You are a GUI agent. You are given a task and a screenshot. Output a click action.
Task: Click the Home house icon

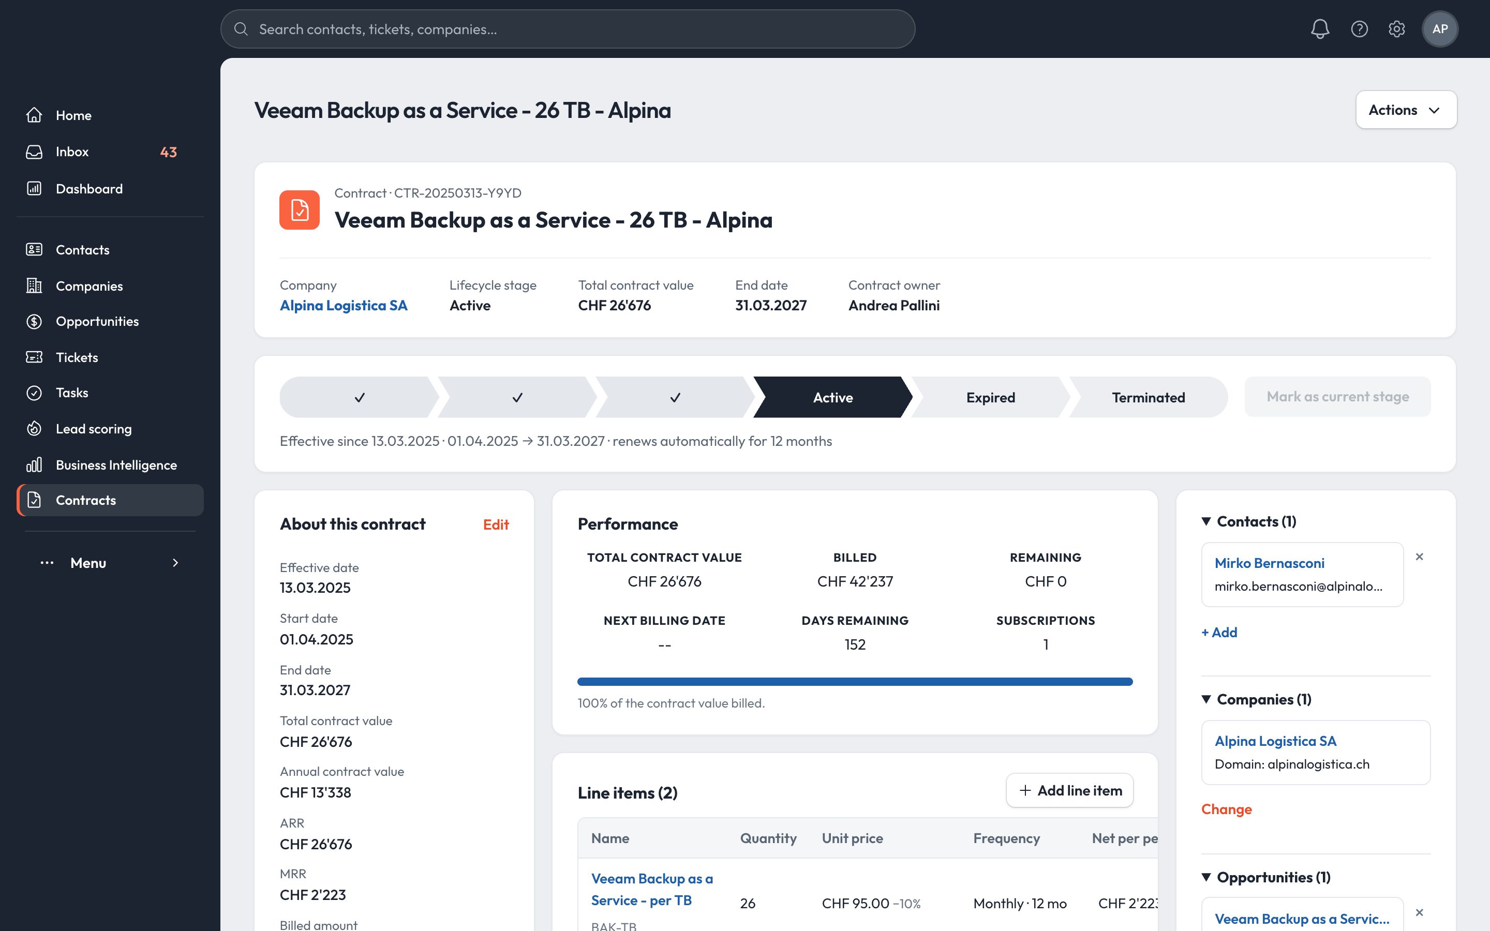click(x=35, y=115)
